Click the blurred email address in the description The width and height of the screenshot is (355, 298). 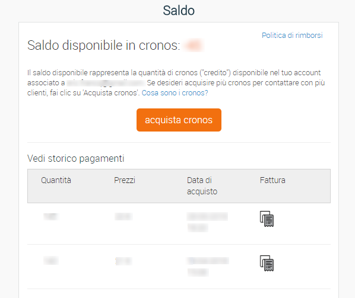[106, 83]
